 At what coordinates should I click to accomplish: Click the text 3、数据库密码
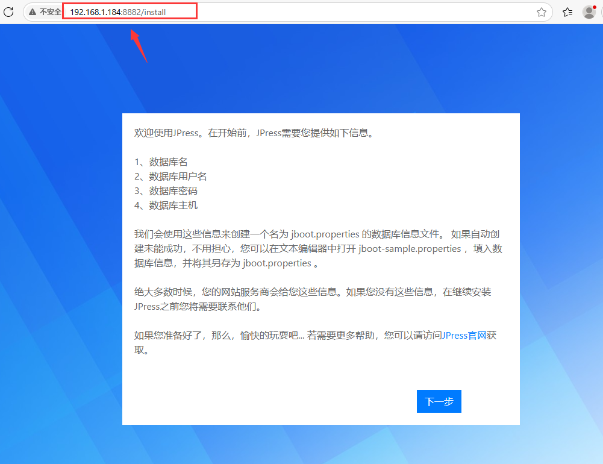[166, 191]
